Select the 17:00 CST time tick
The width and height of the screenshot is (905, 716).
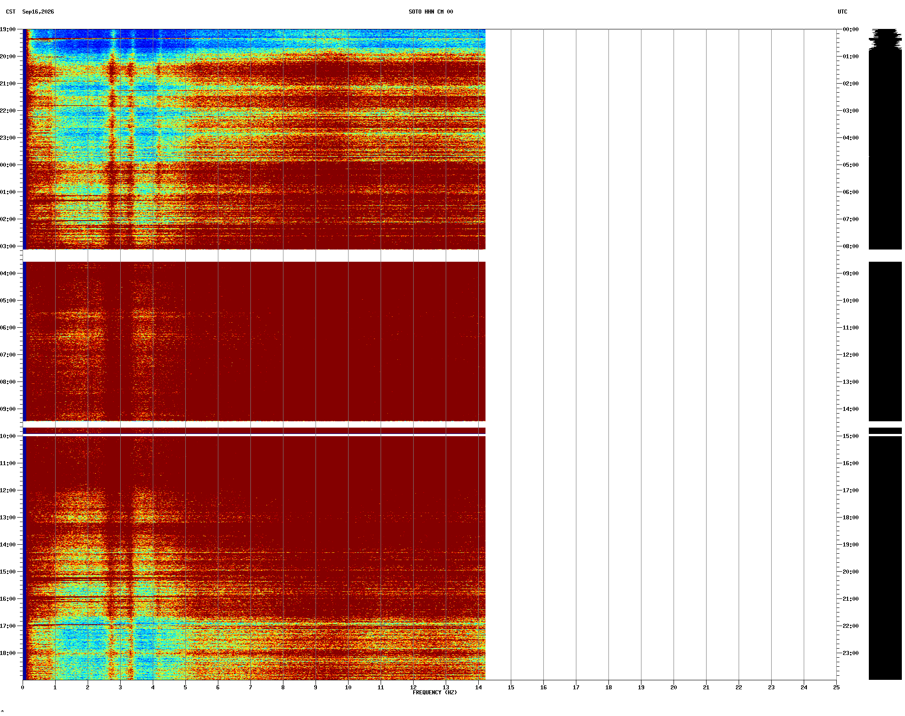[8, 626]
